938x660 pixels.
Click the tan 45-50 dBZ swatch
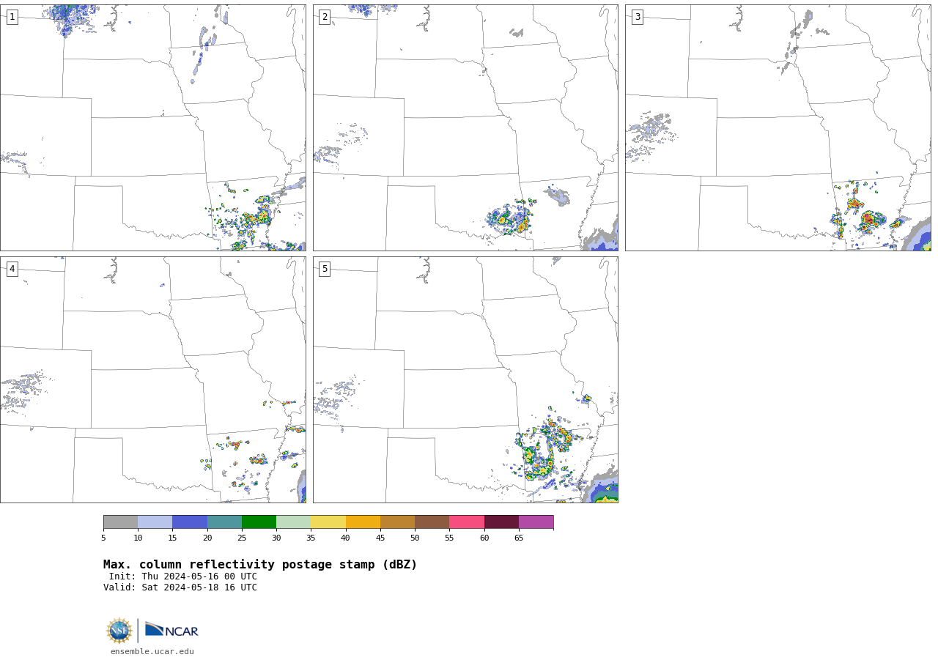[x=397, y=522]
